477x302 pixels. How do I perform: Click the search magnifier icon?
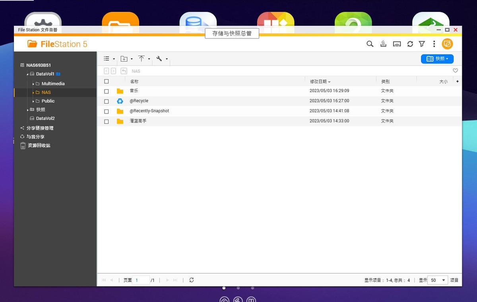[x=370, y=44]
